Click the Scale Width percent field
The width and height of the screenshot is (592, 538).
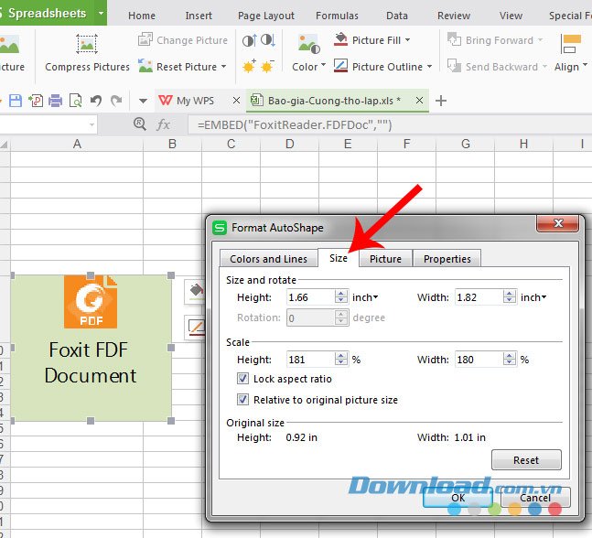tap(479, 360)
